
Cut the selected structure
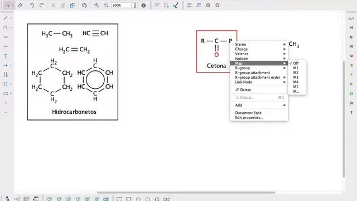[x=54, y=5]
